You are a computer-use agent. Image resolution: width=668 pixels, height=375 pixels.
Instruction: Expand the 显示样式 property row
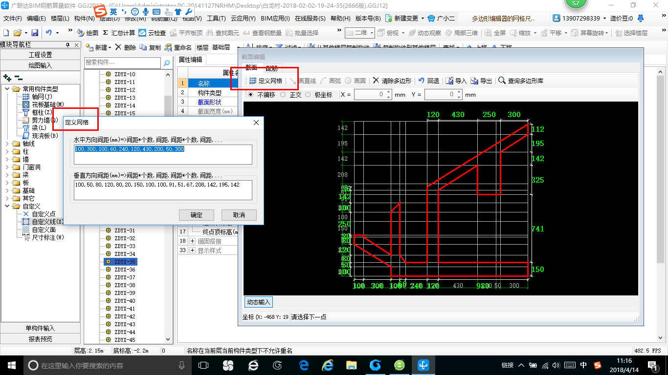(x=192, y=250)
